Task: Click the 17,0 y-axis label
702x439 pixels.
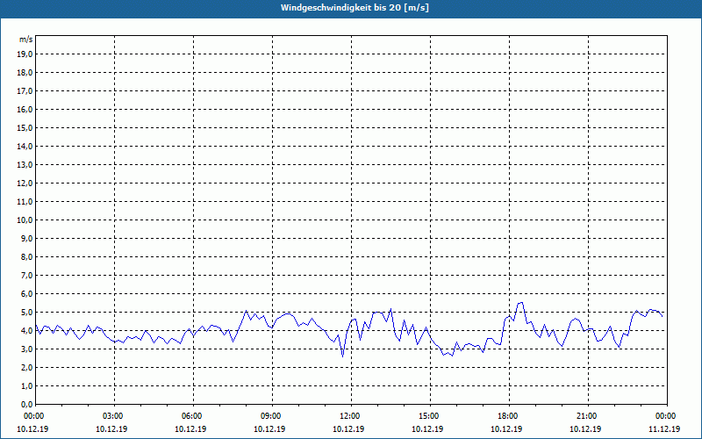Action: tap(25, 91)
